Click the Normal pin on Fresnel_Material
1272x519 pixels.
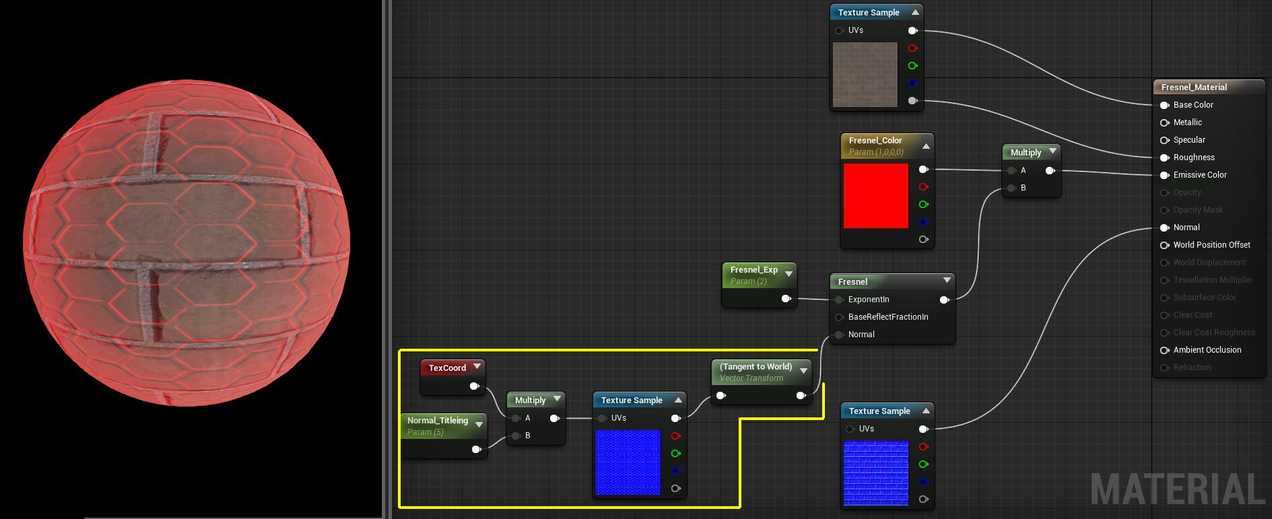tap(1164, 228)
